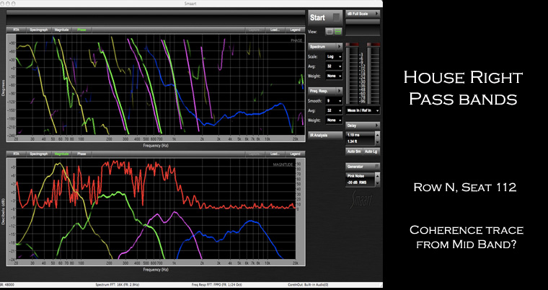
Task: Select the Spectrograph tab in the top pane
Action: (38, 30)
